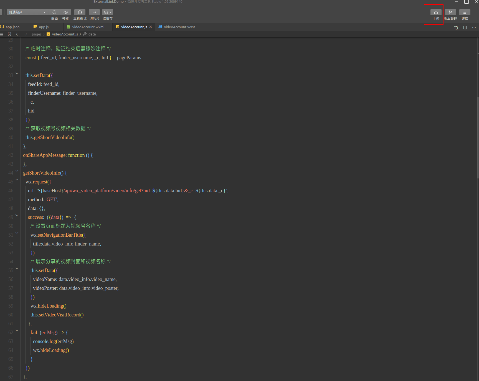The width and height of the screenshot is (479, 381).
Task: Collapse the success callback fold at line 49
Action: click(x=17, y=215)
